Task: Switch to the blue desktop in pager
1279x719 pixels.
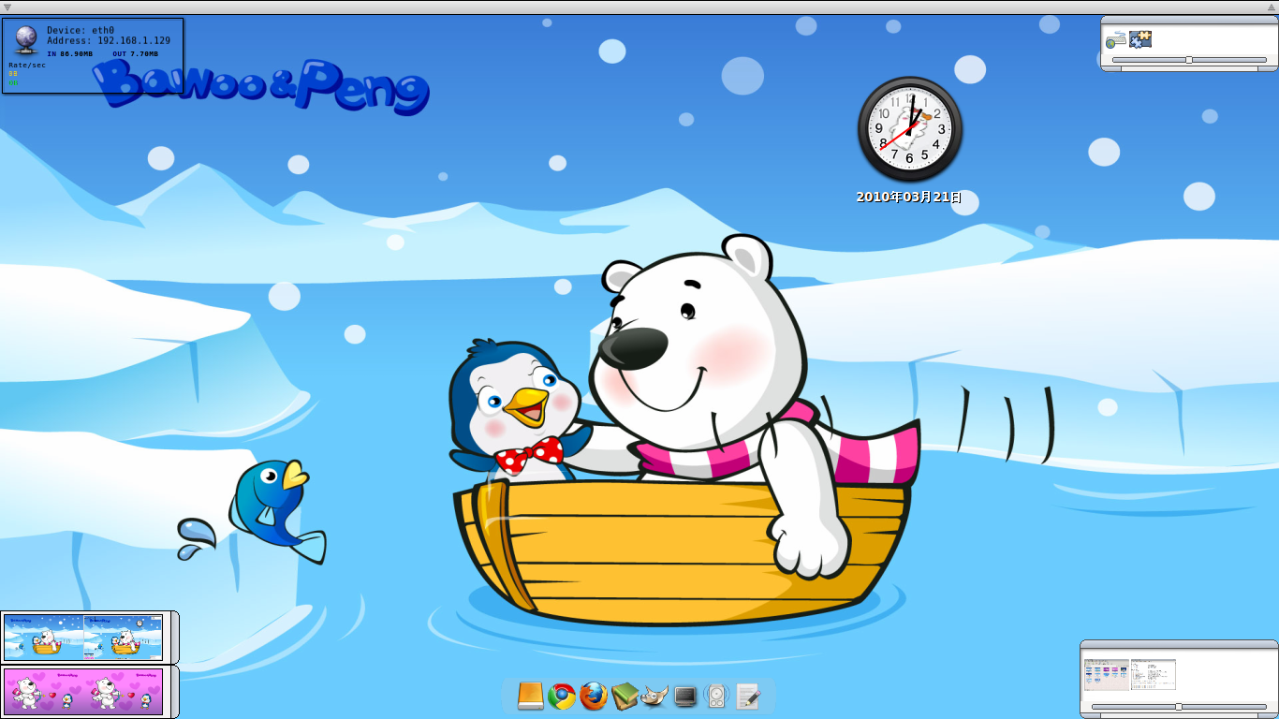Action: (x=83, y=637)
